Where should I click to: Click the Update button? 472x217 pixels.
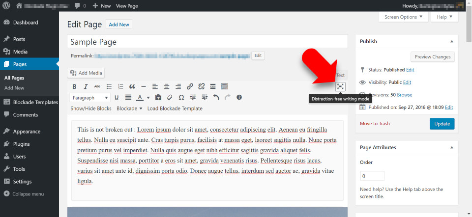pyautogui.click(x=442, y=124)
